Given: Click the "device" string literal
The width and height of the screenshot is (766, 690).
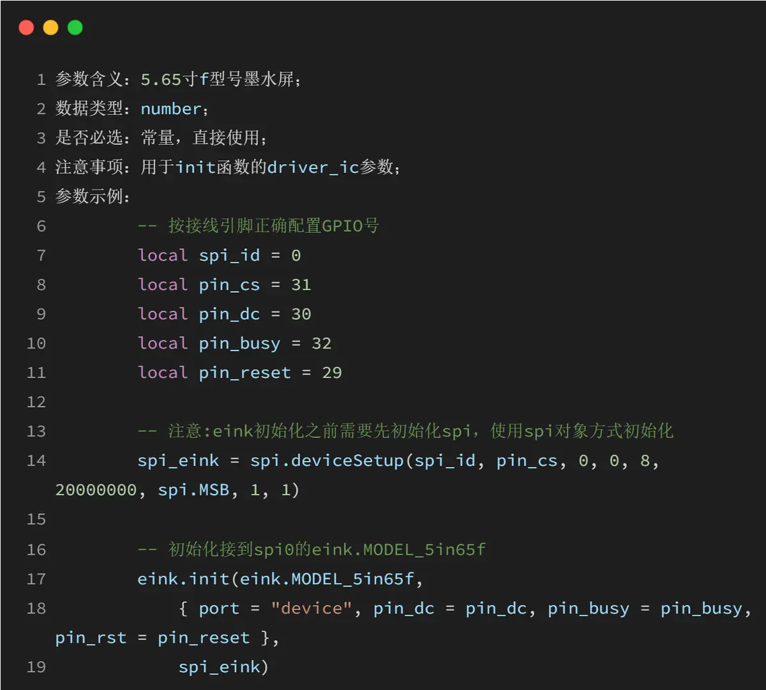Looking at the screenshot, I should point(312,608).
